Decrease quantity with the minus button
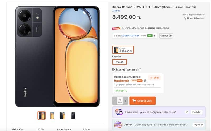 (x=114, y=101)
